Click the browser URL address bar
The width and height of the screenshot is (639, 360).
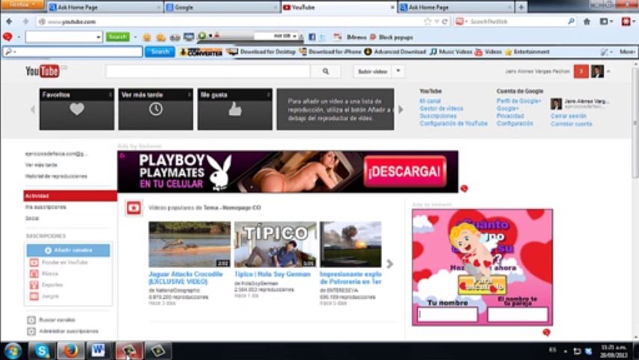coord(230,21)
